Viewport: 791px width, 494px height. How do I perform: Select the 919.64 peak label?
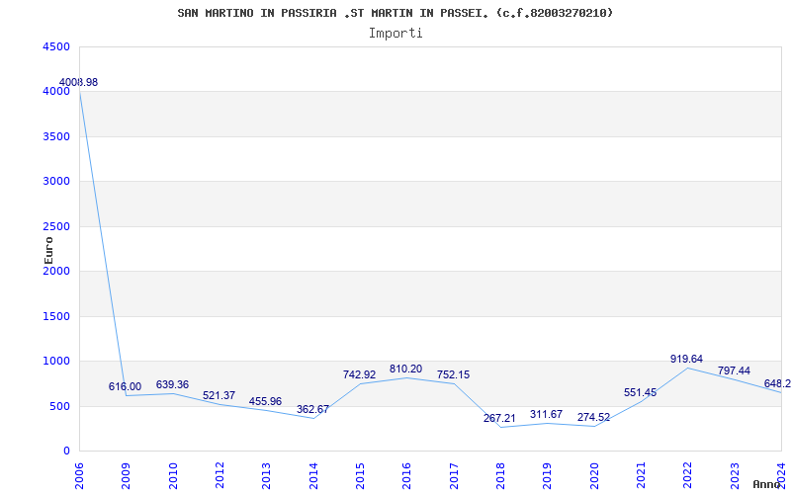point(686,359)
